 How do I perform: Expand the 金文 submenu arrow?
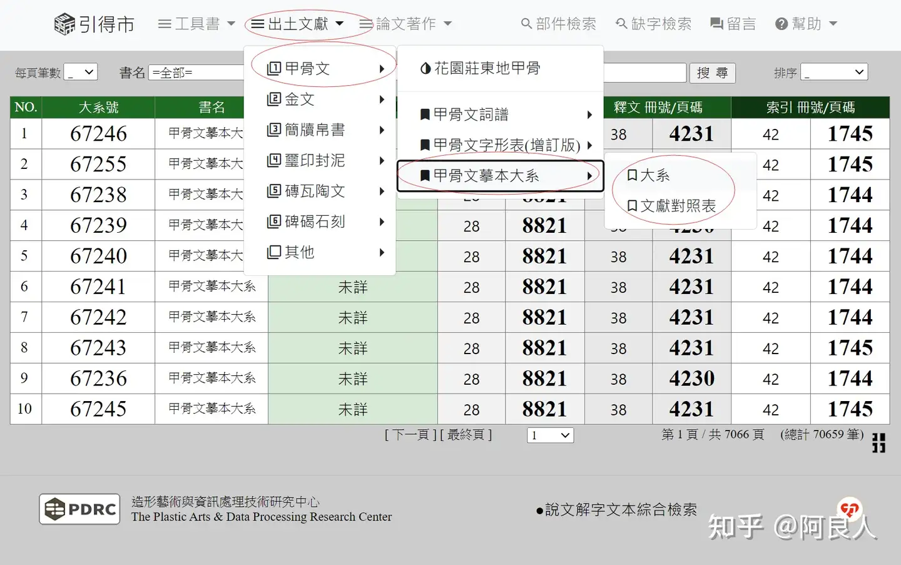382,99
